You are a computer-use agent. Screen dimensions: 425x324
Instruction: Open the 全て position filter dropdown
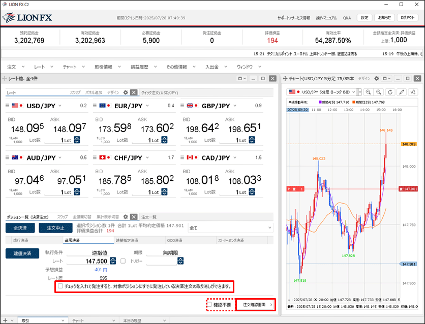tap(269, 228)
